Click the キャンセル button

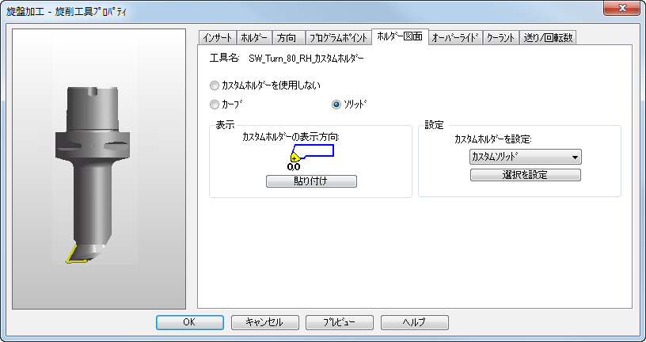[264, 323]
